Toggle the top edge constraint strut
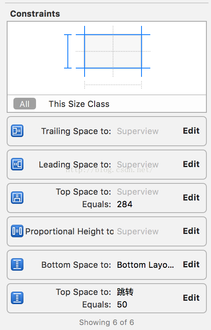The width and height of the screenshot is (211, 330). pos(113,35)
